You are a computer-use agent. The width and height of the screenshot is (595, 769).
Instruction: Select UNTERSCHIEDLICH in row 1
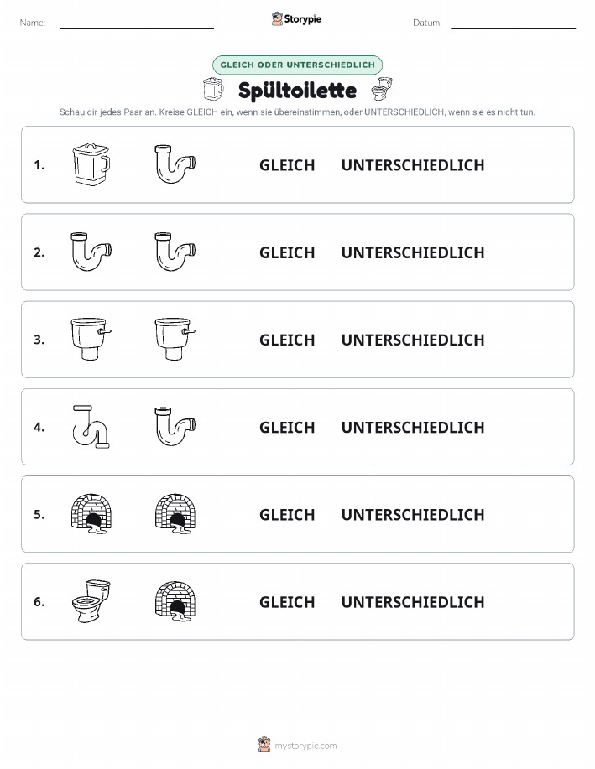pos(413,165)
